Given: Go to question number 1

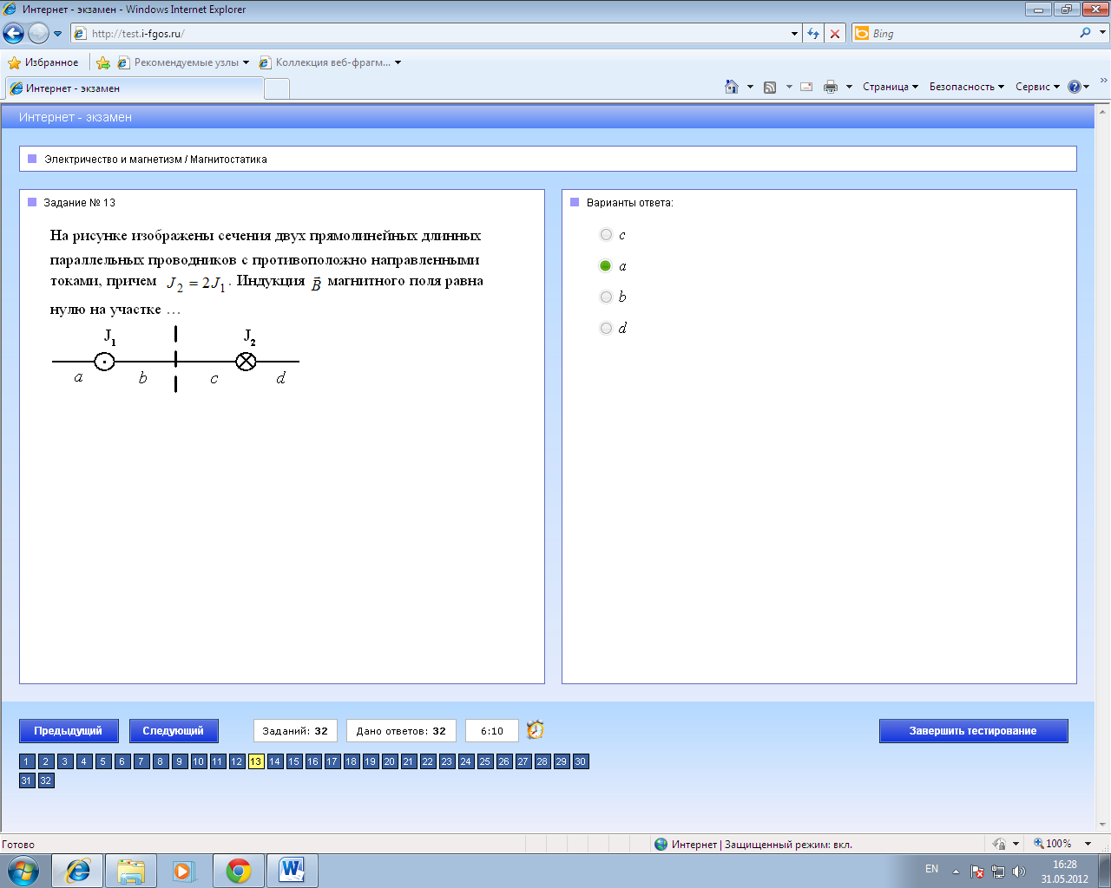Looking at the screenshot, I should 27,761.
